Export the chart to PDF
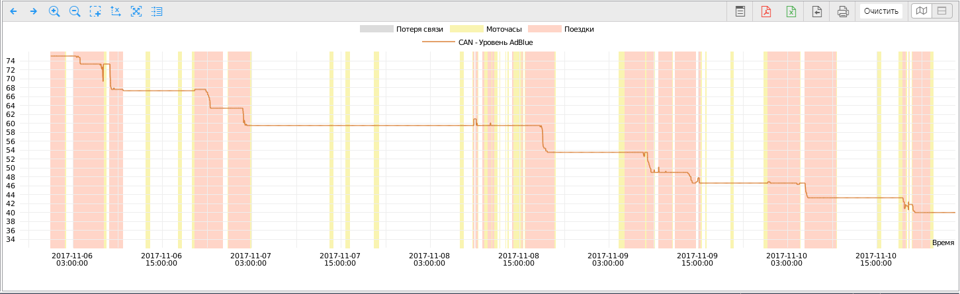This screenshot has height=294, width=960. (765, 11)
